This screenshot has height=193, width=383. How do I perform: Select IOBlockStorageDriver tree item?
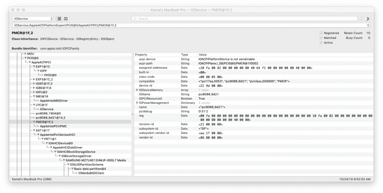point(76,156)
